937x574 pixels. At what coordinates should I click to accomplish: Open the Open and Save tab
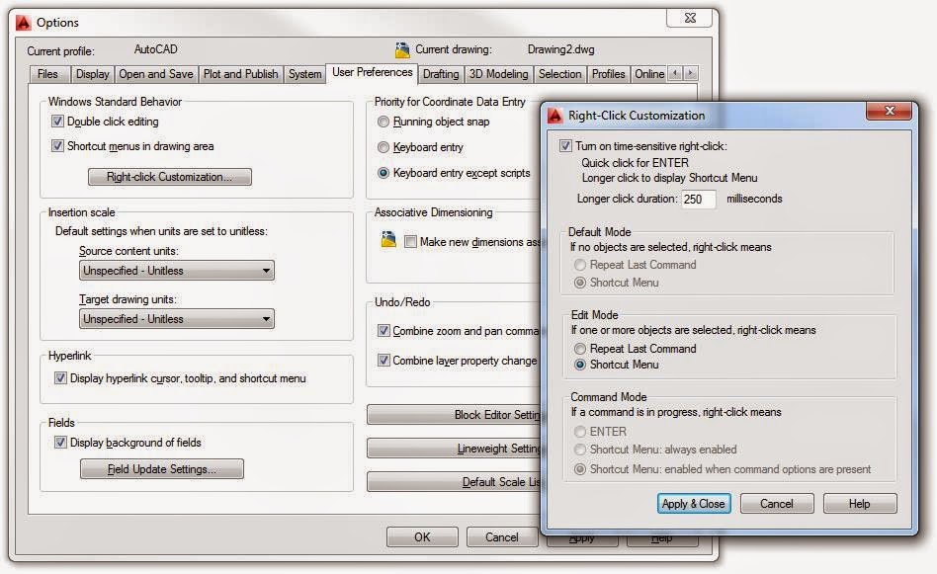[x=156, y=74]
